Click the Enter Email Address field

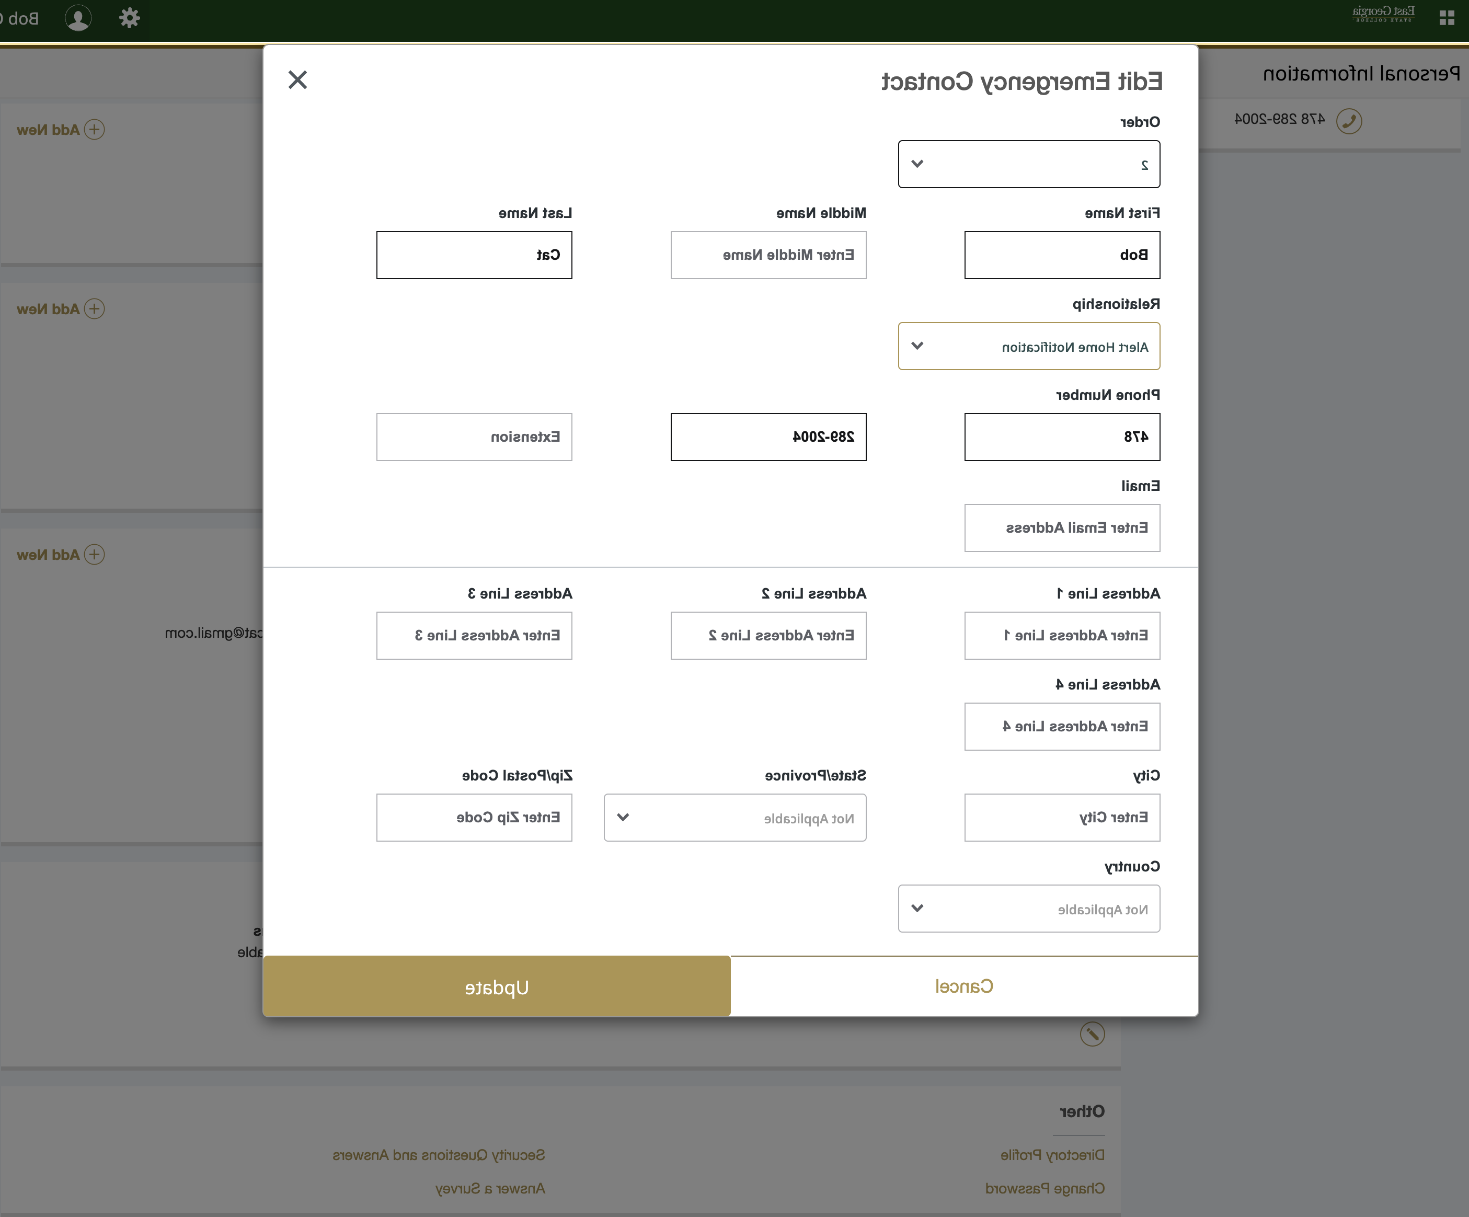tap(1062, 528)
